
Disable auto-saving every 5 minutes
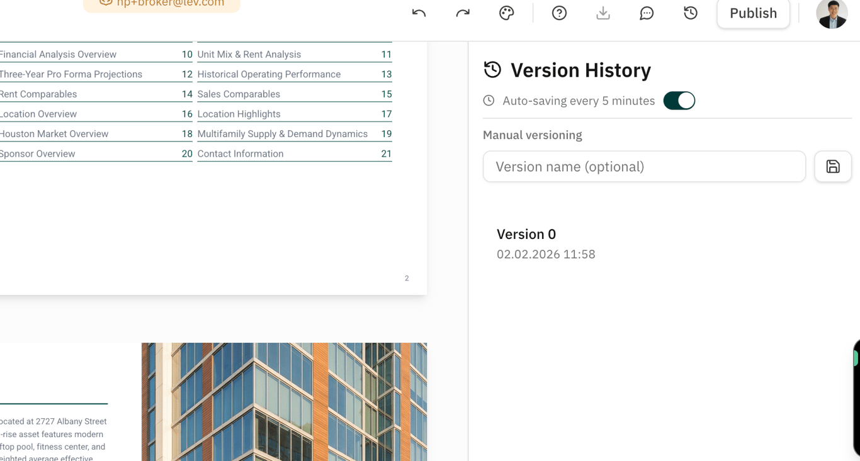pyautogui.click(x=679, y=100)
